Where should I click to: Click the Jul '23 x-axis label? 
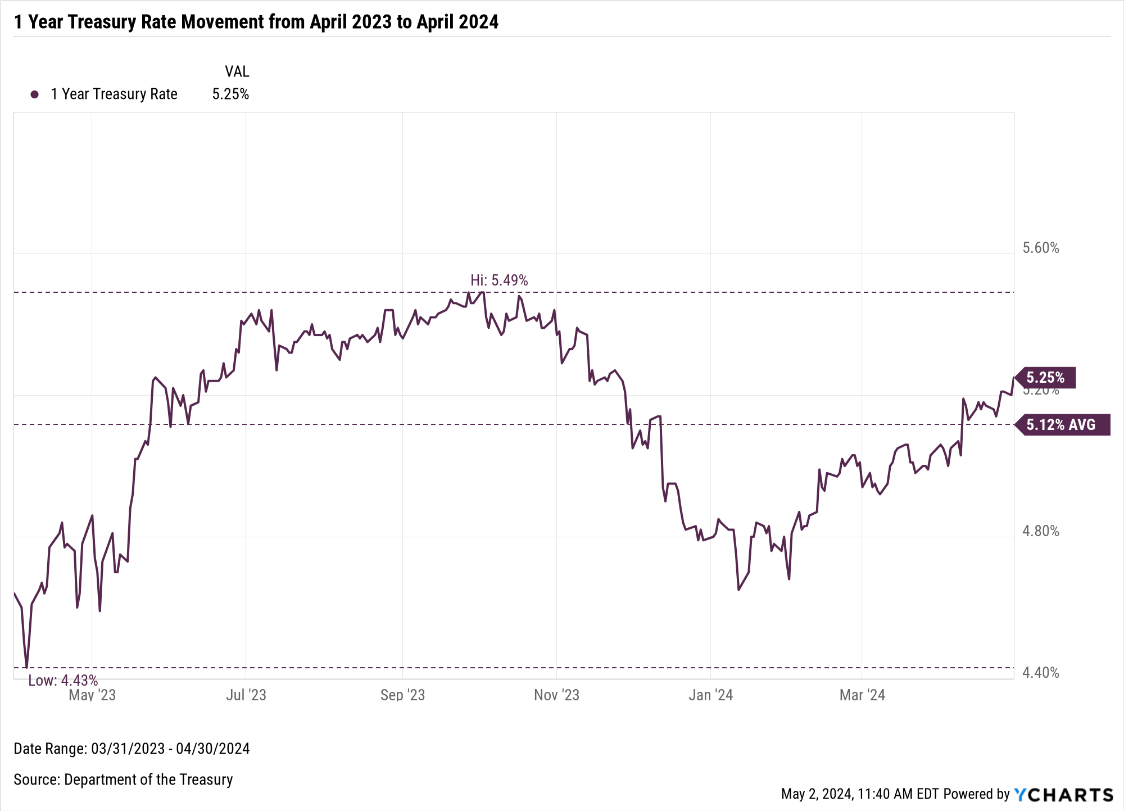pos(246,695)
